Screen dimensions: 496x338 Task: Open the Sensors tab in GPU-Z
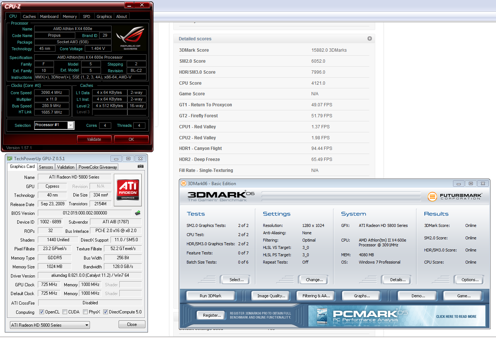point(46,167)
